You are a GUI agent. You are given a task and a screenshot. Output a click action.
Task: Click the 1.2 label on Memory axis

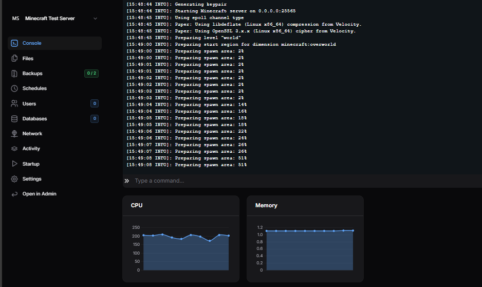(259, 228)
